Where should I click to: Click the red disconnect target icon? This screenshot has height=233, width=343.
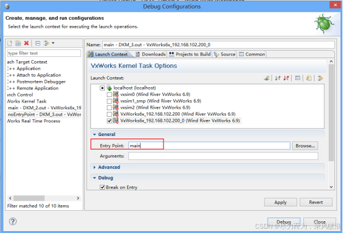coord(286,78)
